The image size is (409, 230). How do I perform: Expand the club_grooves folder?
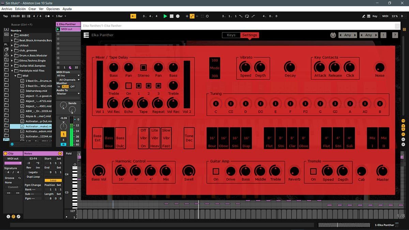pyautogui.click(x=12, y=50)
